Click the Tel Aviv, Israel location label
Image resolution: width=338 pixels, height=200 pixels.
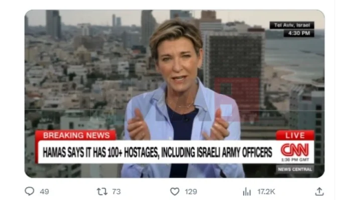coord(292,25)
